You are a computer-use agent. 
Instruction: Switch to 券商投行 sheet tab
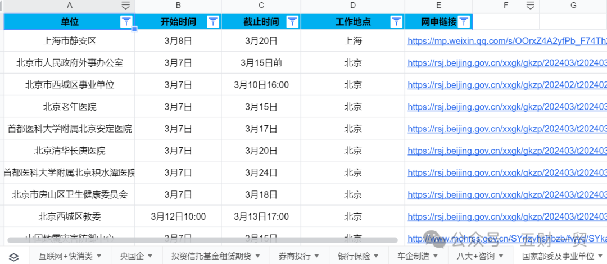tap(295, 256)
